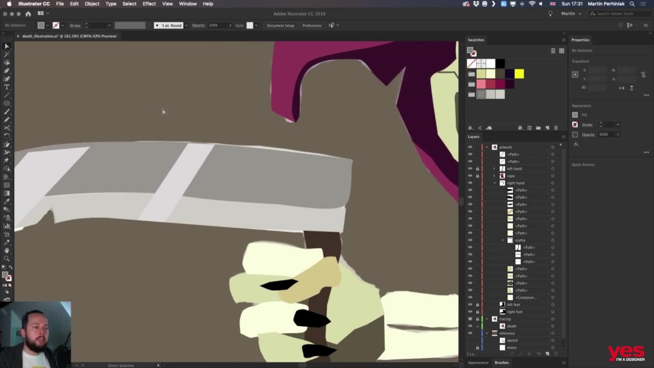Viewport: 654px width, 368px height.
Task: Select the Hand tool
Action: (7, 250)
